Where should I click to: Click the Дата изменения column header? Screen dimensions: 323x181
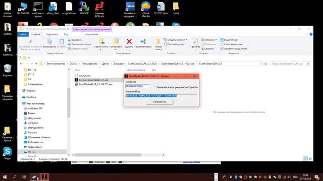136,70
